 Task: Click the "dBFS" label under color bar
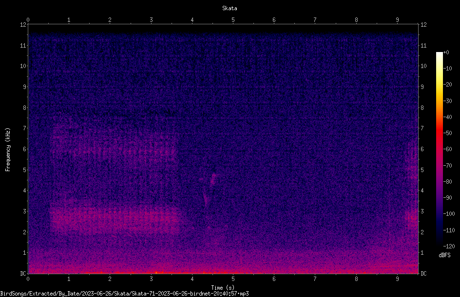coord(444,255)
